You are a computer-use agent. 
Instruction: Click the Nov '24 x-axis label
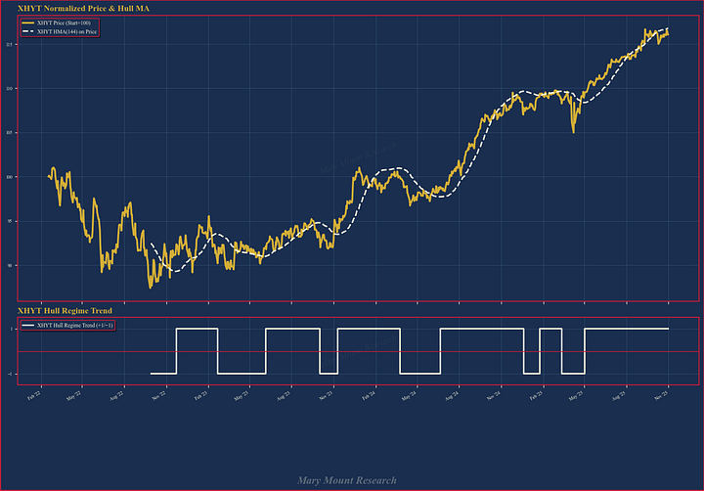[494, 395]
